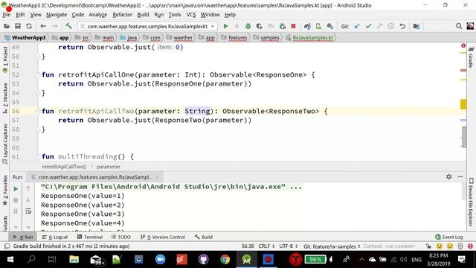
Task: Open the File menu
Action: pyautogui.click(x=7, y=15)
